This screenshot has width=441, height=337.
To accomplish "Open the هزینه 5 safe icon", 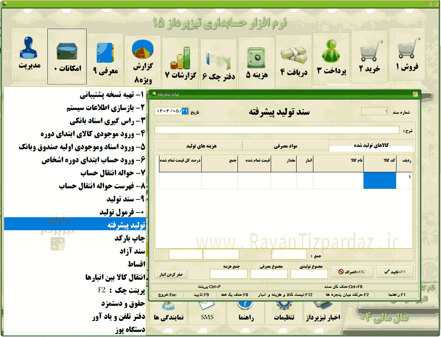I will (x=257, y=63).
